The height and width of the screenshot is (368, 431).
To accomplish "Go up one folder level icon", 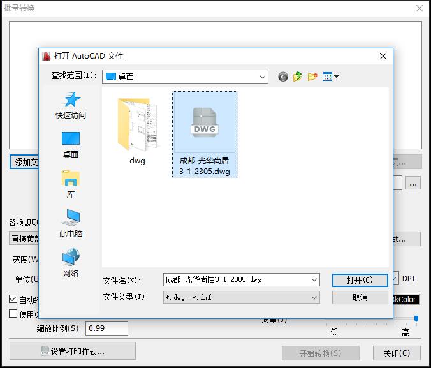I will point(297,77).
